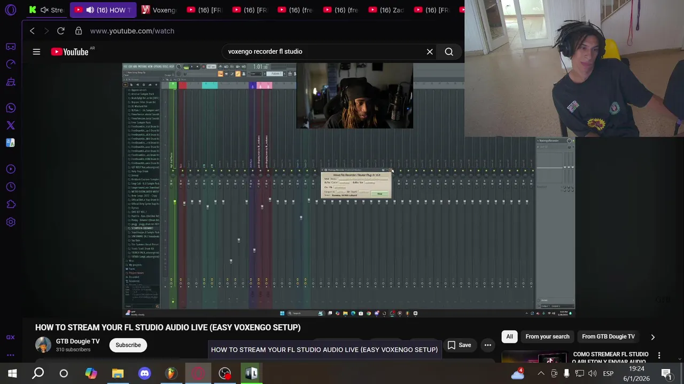Select From GTB Dougie TV chip

608,337
